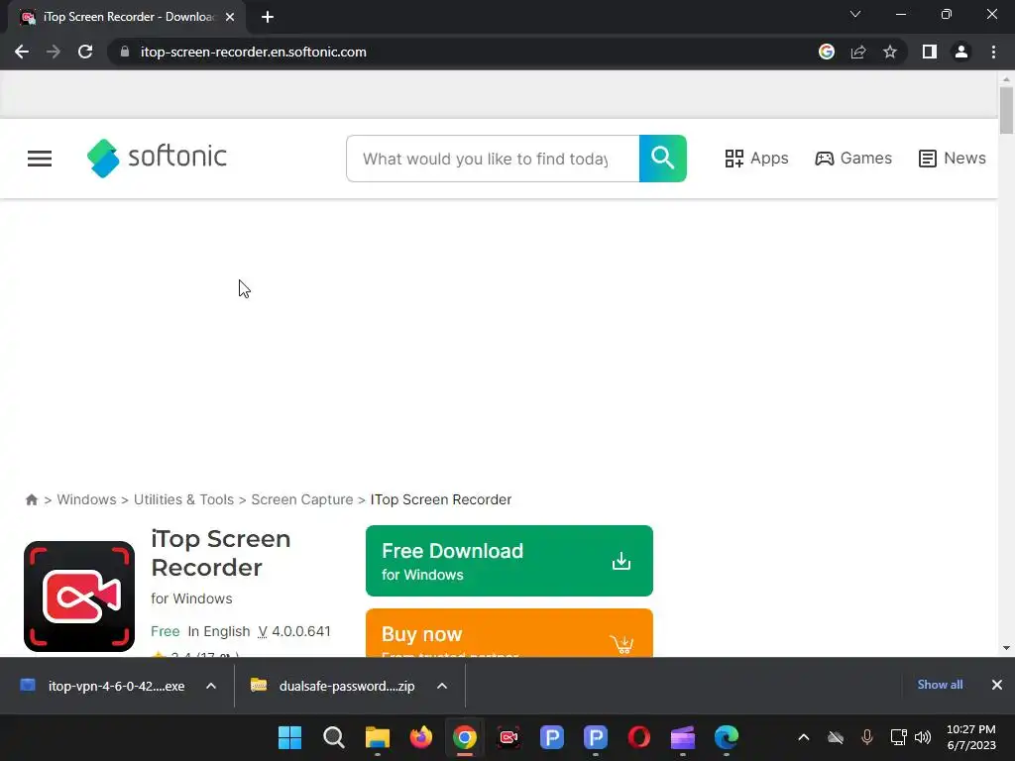The height and width of the screenshot is (761, 1015).
Task: Open Opera browser from taskbar
Action: click(639, 737)
